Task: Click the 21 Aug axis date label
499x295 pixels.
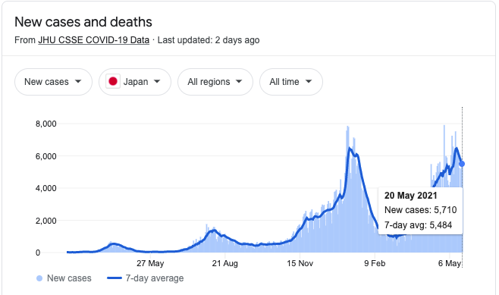Action: 224,263
